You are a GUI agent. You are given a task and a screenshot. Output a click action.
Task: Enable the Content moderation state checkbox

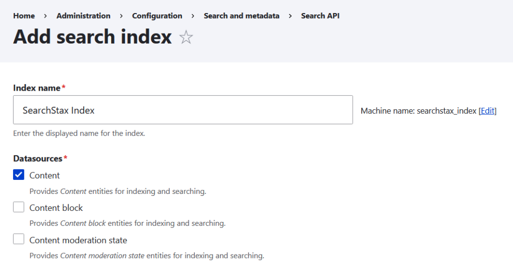click(19, 239)
